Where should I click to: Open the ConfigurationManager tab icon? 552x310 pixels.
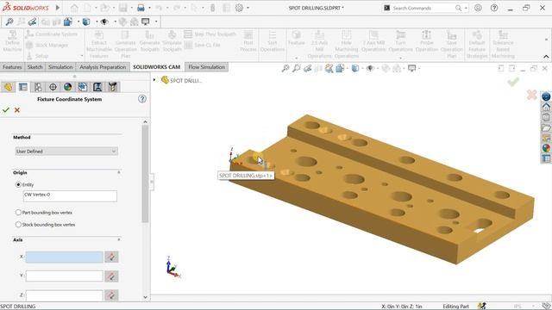click(x=38, y=87)
